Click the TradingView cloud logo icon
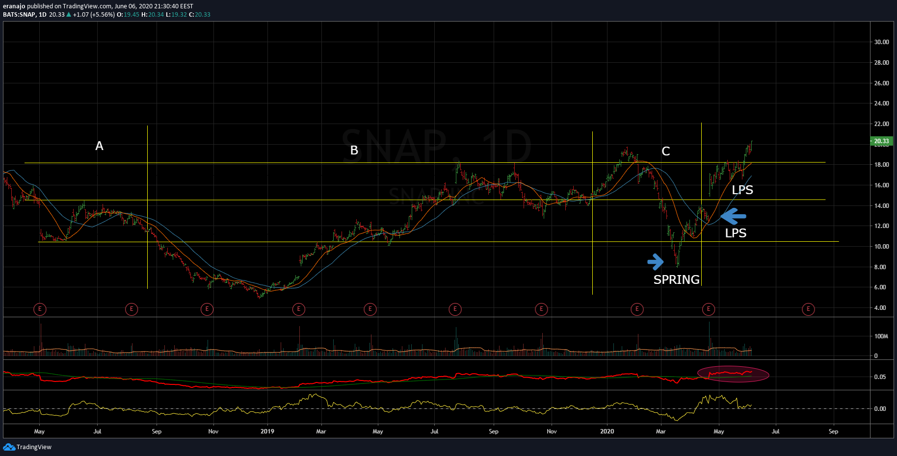 (9, 447)
